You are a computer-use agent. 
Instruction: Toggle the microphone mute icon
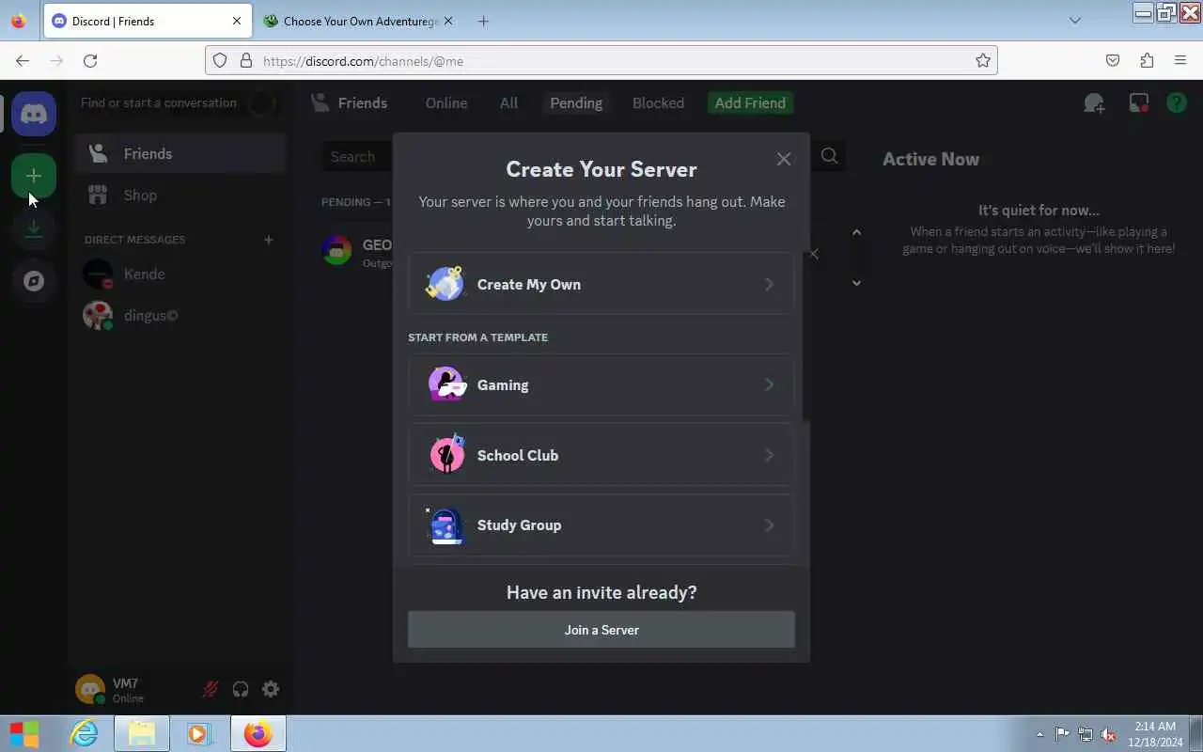211,689
